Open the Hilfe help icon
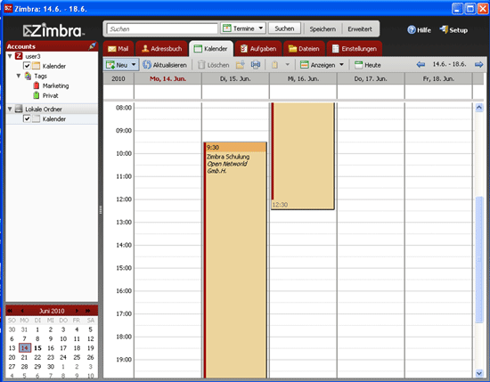Viewport: 490px width, 382px height. tap(412, 29)
